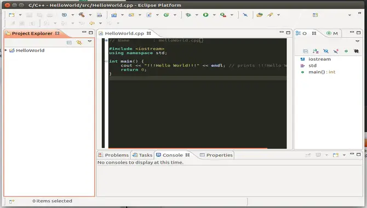The height and width of the screenshot is (208, 367).
Task: Toggle Hide Fields in Outline
Action: click(326, 51)
